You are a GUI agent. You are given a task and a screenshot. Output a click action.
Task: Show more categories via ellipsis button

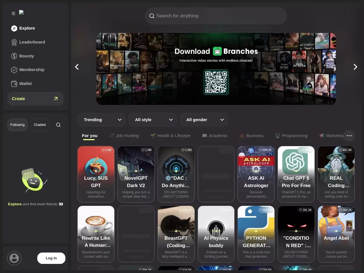[349, 136]
